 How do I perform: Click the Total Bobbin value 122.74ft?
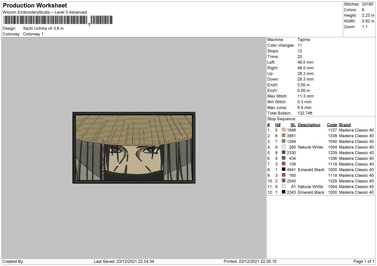[x=305, y=113]
